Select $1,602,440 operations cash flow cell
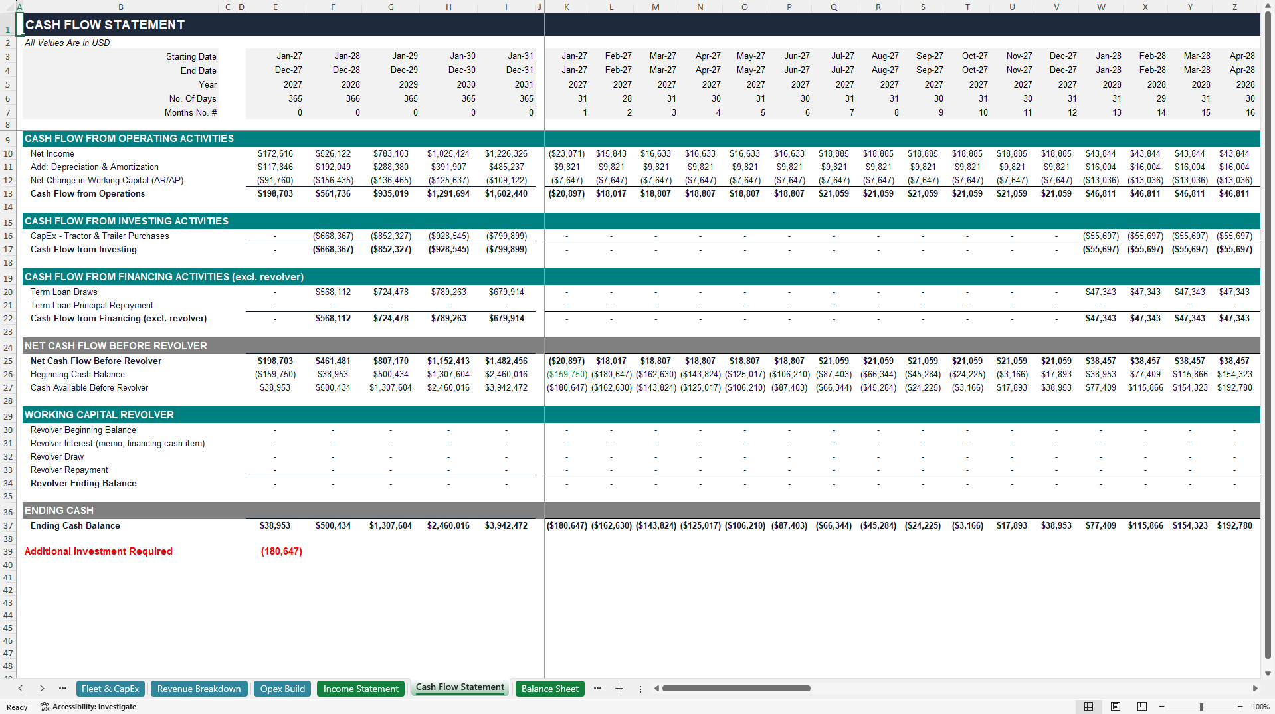1275x714 pixels. pos(506,194)
